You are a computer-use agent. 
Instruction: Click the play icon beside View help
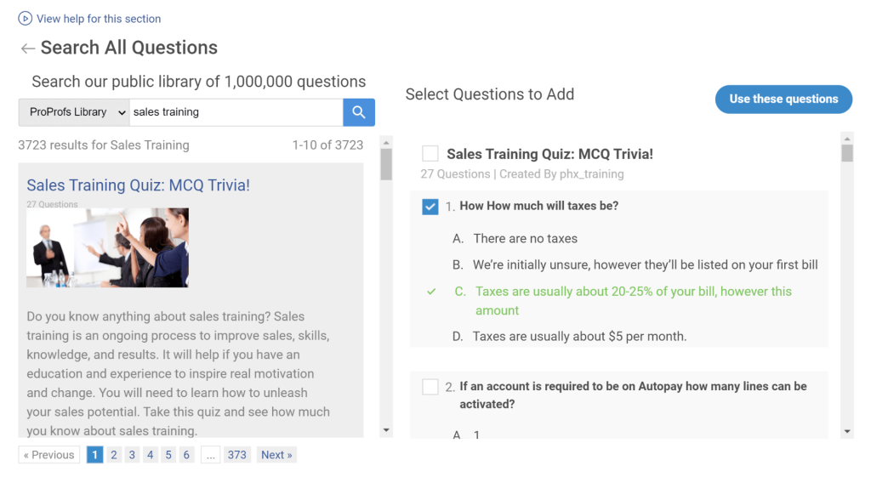pos(26,18)
